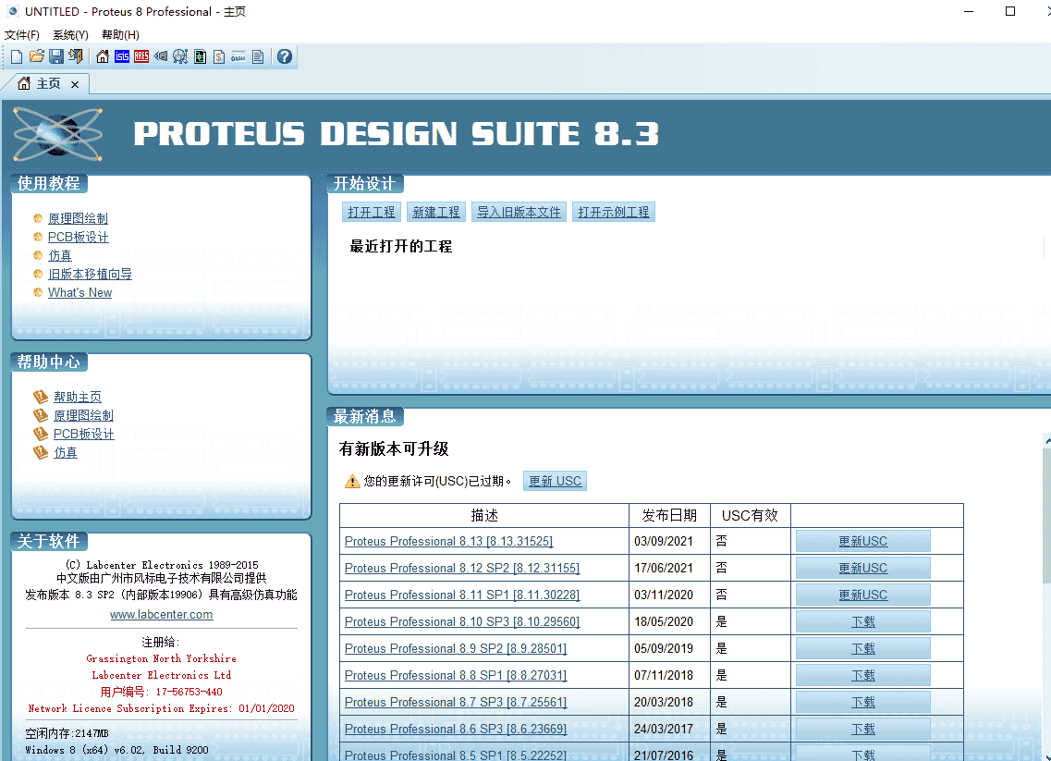This screenshot has height=761, width=1051.
Task: Click the 仿真 help center entry
Action: click(65, 451)
